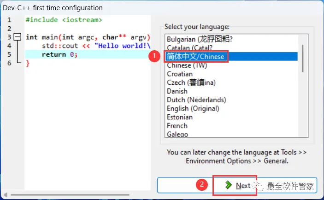
Task: Click the left scroll arrow under code preview
Action: (x=6, y=194)
